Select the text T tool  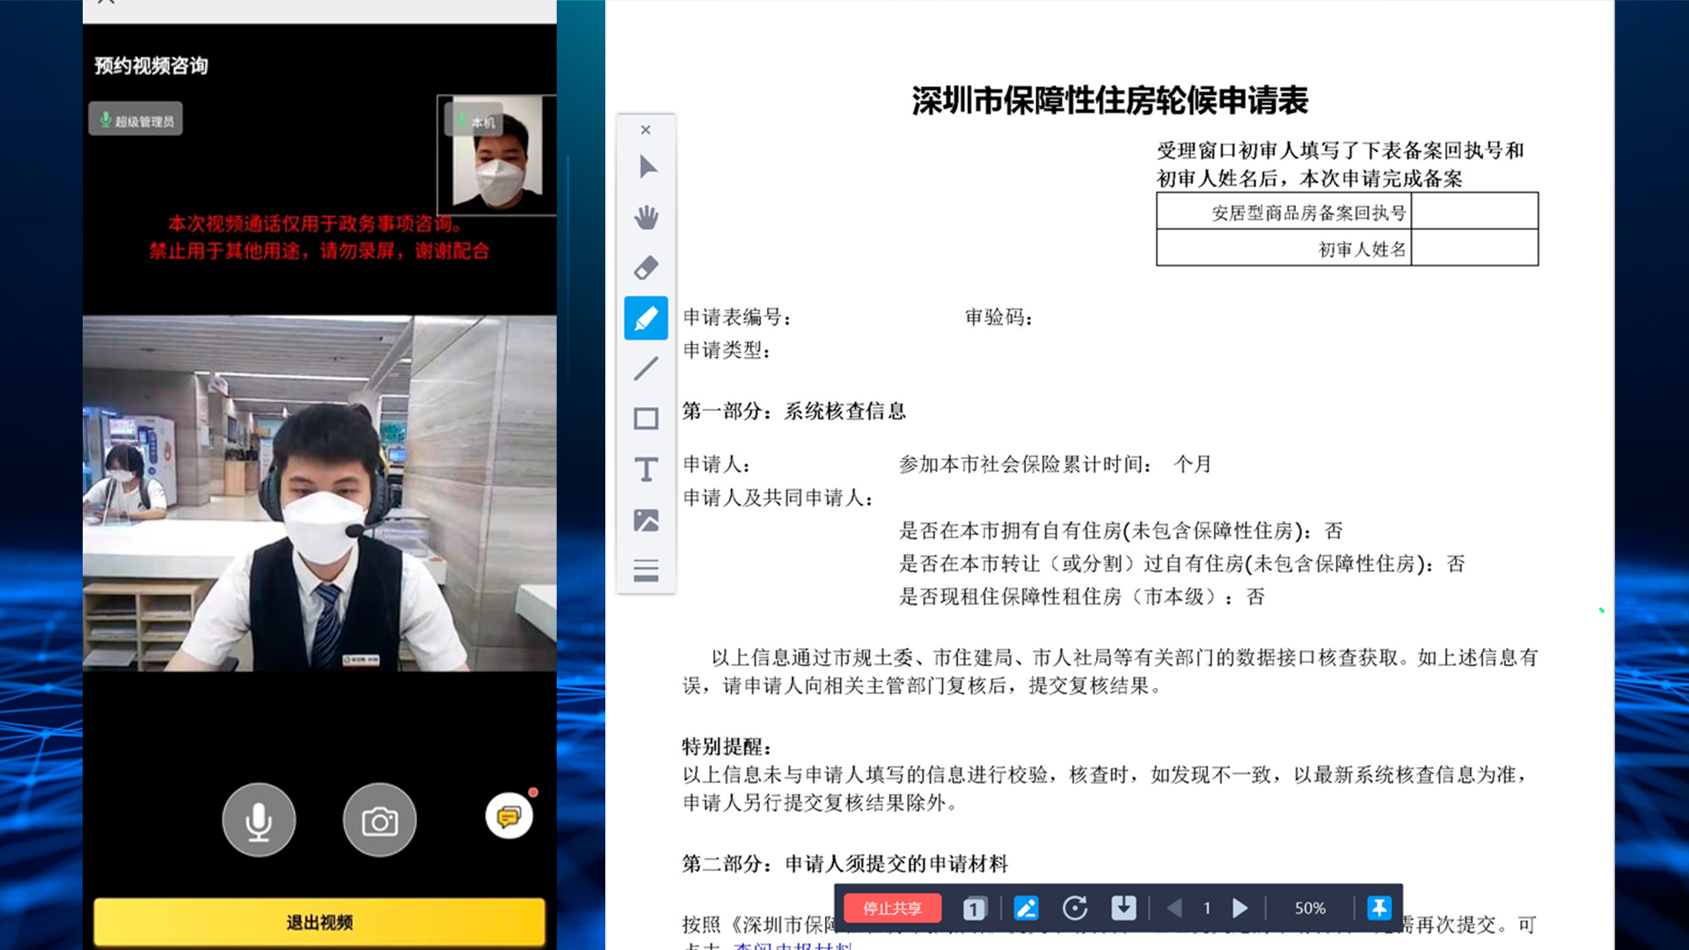pyautogui.click(x=647, y=470)
